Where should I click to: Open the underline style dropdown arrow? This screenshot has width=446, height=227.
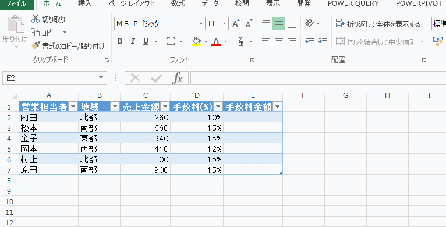pyautogui.click(x=155, y=42)
